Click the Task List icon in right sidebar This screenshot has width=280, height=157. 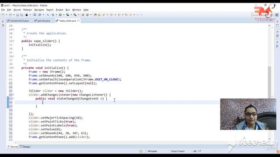(x=277, y=36)
